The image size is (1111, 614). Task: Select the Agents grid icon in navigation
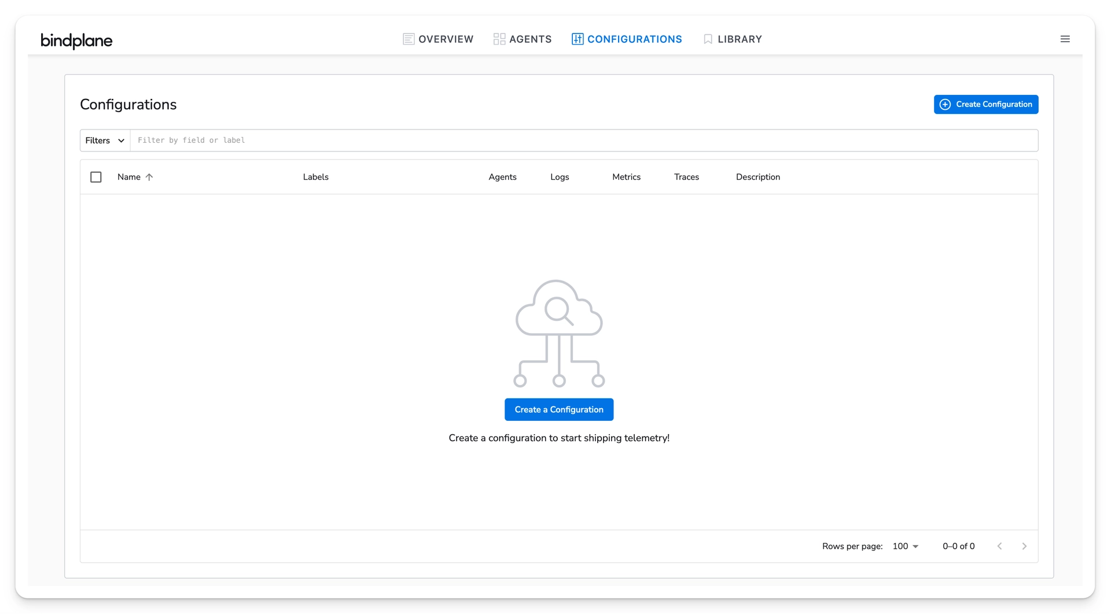499,39
